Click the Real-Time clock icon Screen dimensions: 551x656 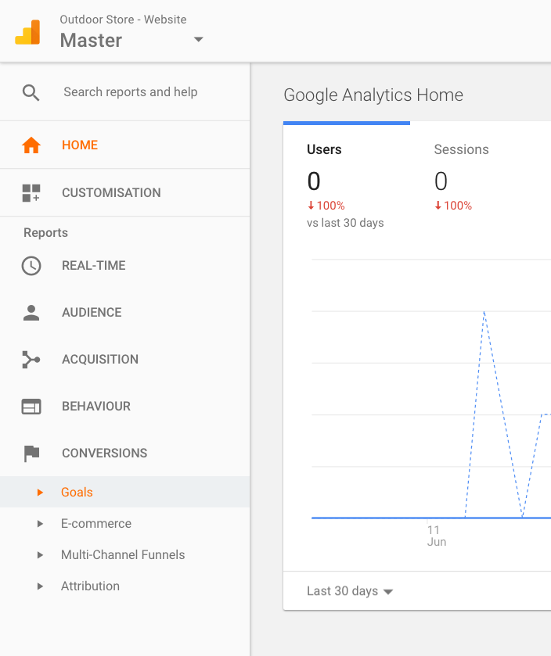31,265
